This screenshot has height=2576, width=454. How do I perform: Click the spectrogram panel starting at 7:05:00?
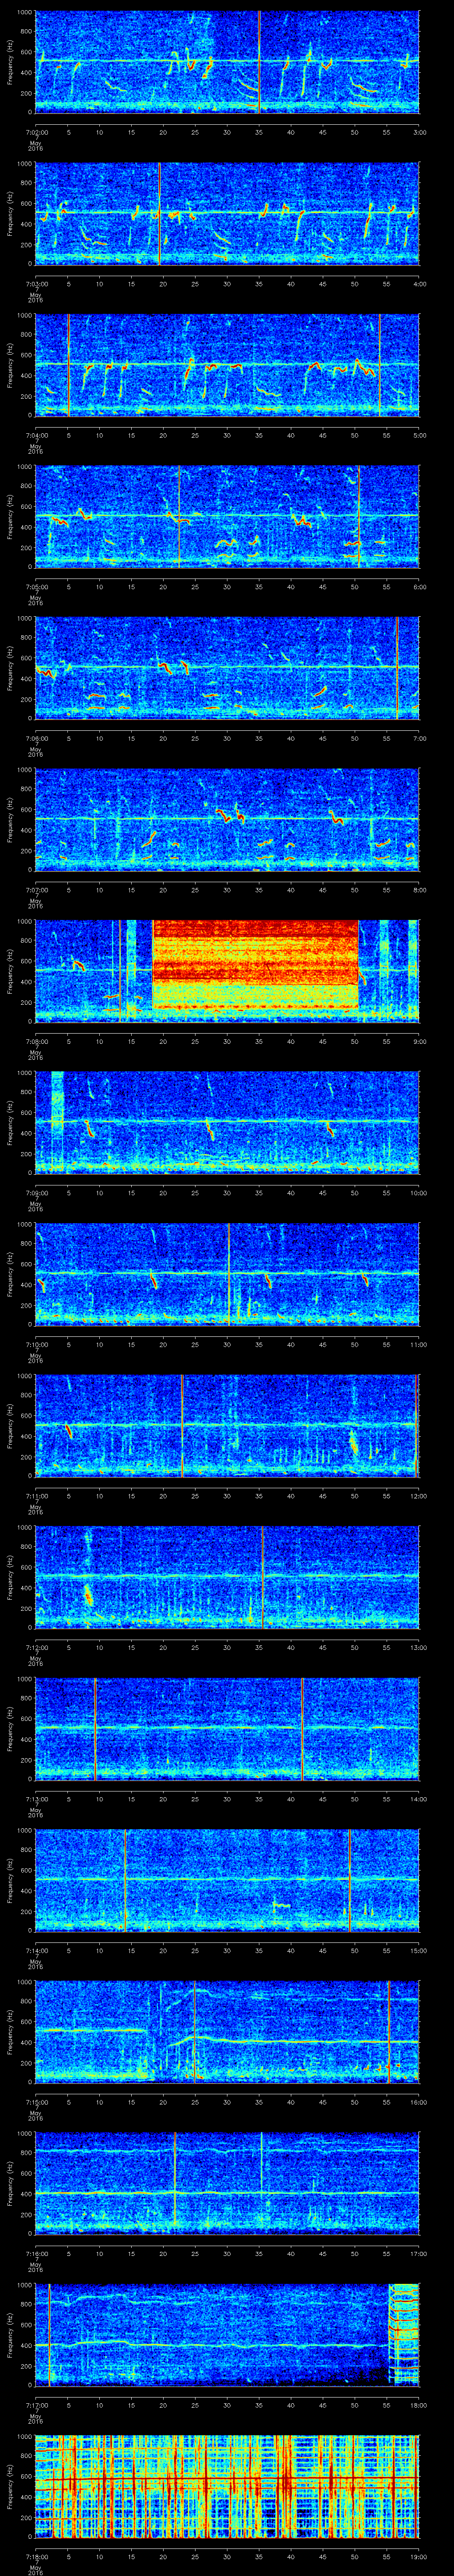click(x=227, y=516)
